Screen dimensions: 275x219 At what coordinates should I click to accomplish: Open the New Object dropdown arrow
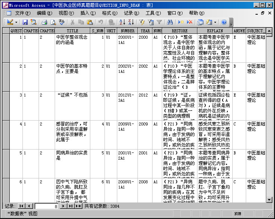(215, 22)
